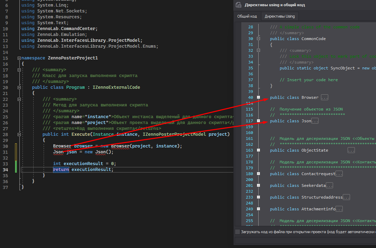Image resolution: width=376 pixels, height=248 pixels.
Task: Click collapsed ellipsis box after Seekerdata
Action: (330, 185)
